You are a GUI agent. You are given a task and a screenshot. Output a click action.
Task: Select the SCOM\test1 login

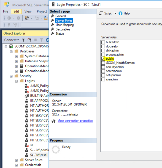(x=39, y=155)
